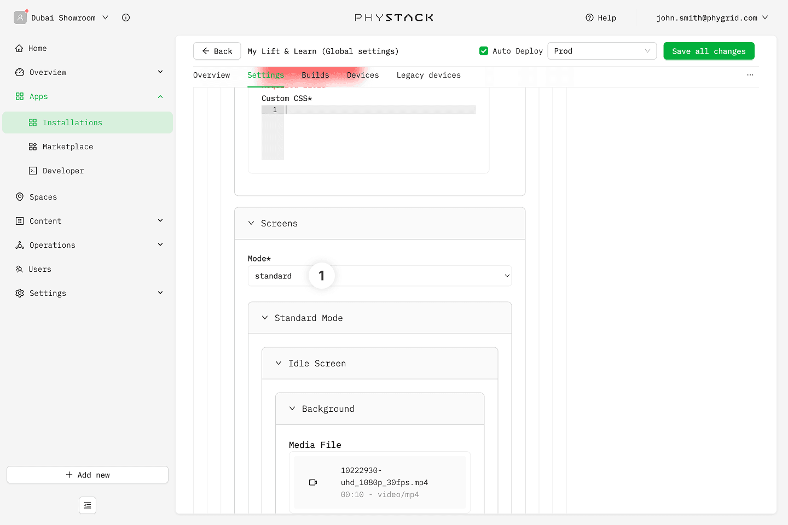Image resolution: width=788 pixels, height=525 pixels.
Task: Click Save all changes button
Action: [709, 51]
